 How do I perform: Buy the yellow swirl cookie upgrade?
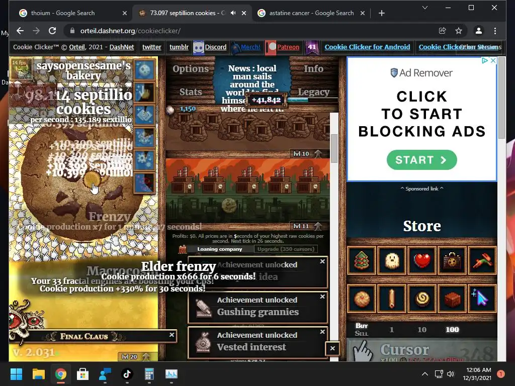[x=422, y=299]
